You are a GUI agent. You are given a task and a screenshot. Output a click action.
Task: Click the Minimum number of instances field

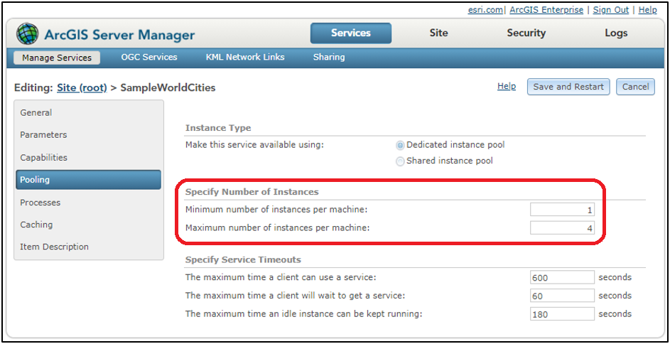point(562,210)
